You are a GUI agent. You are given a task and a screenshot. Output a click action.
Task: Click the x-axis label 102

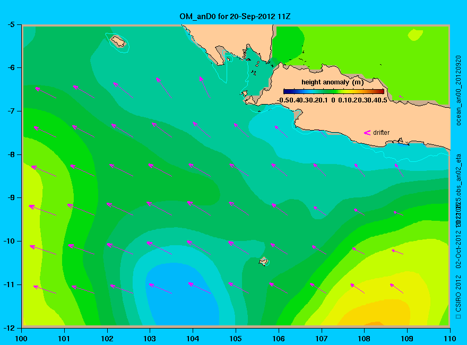coord(107,339)
